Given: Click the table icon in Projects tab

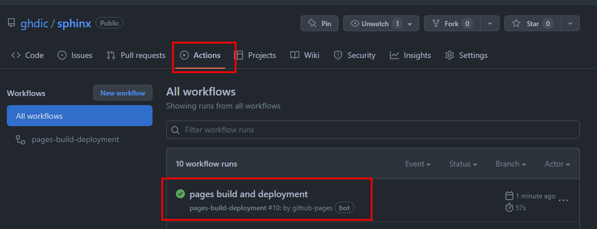Looking at the screenshot, I should [238, 56].
